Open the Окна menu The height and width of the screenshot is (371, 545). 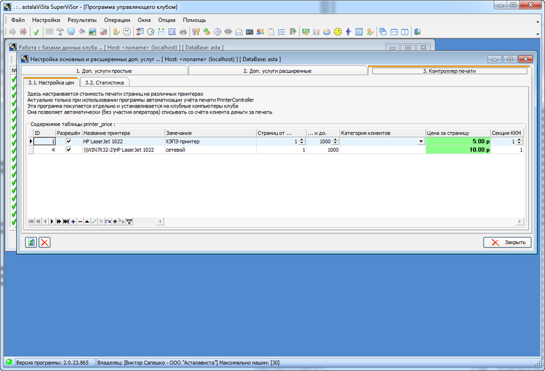(144, 20)
